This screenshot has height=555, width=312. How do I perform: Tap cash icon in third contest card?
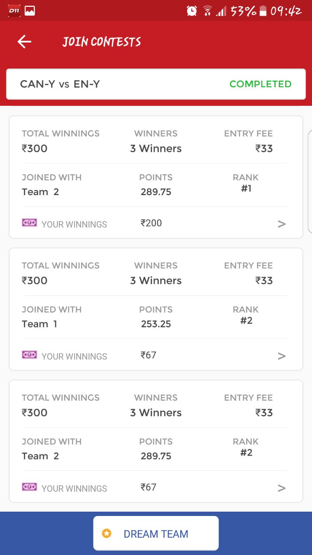click(x=29, y=487)
